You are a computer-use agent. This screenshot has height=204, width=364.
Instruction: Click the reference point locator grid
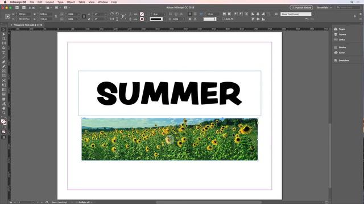coord(7,16)
